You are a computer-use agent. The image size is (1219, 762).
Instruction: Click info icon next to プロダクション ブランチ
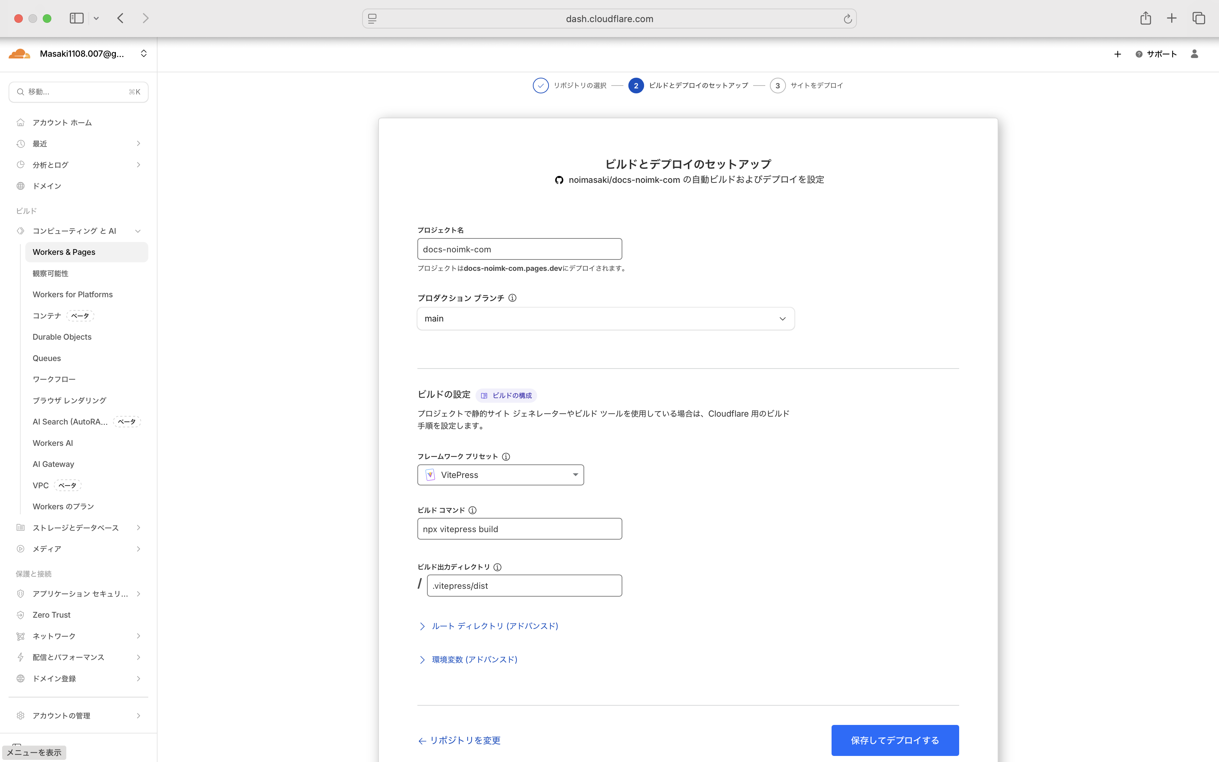tap(512, 298)
